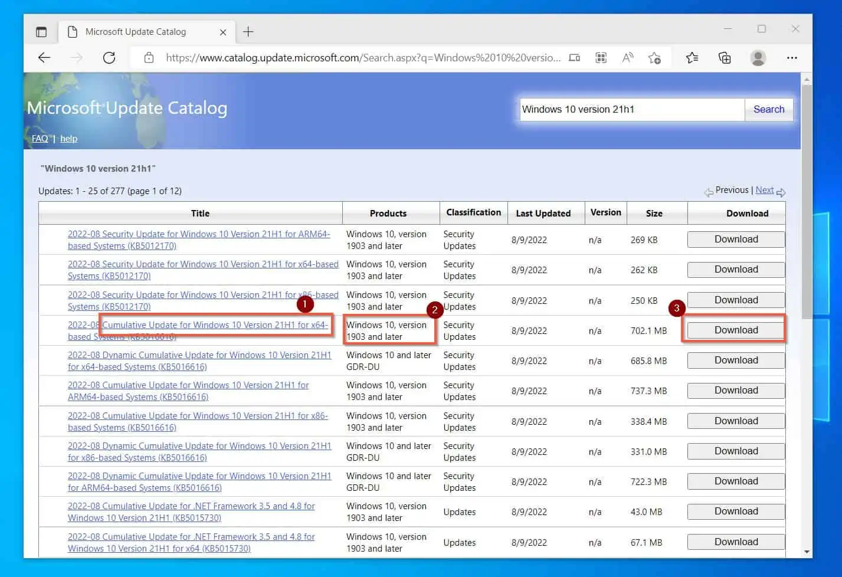Download the 331.0 MB dynamic update
The width and height of the screenshot is (842, 577).
pos(736,451)
